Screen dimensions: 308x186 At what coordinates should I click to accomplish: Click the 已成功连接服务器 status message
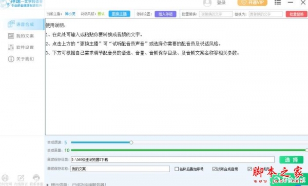(89, 184)
